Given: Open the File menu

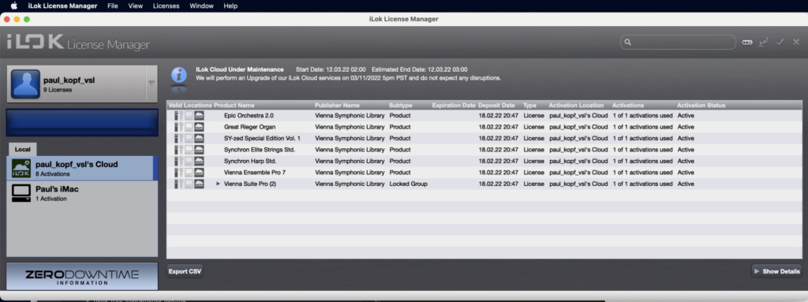Looking at the screenshot, I should click(113, 6).
